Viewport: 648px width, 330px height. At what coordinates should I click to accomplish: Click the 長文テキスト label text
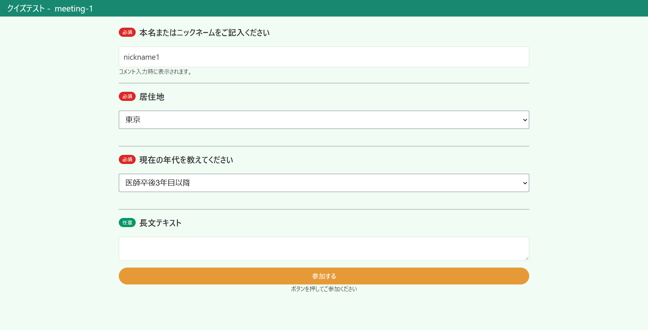pos(160,223)
